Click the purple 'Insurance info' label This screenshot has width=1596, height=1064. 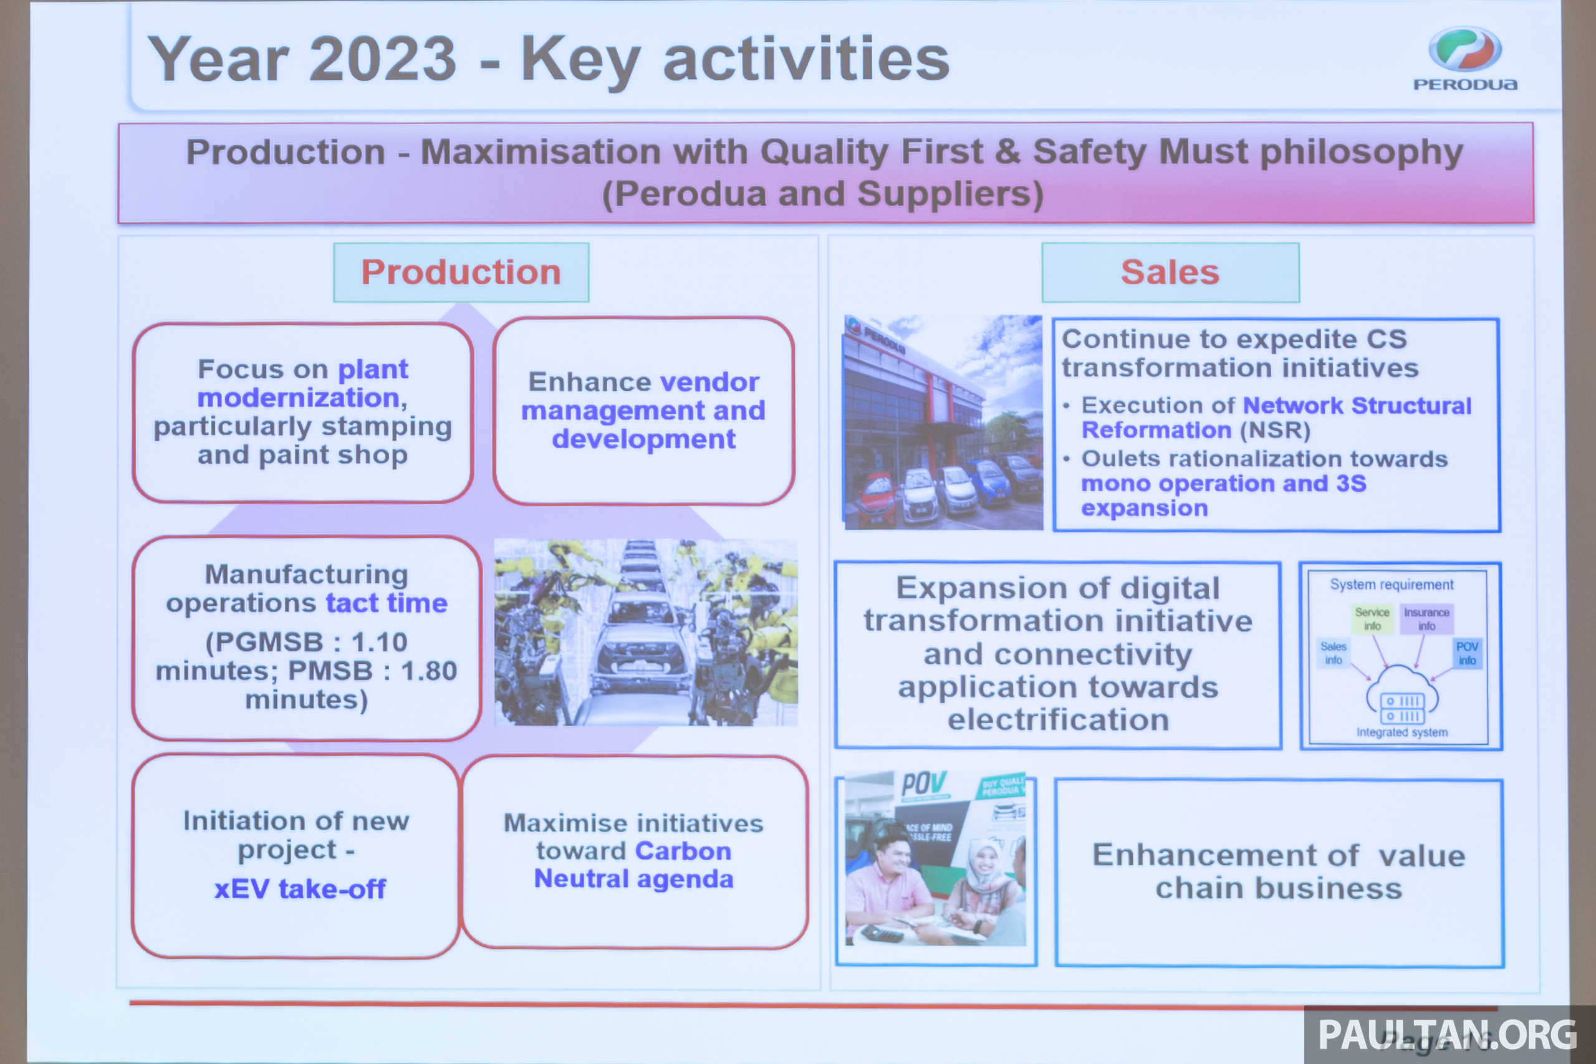click(1426, 619)
